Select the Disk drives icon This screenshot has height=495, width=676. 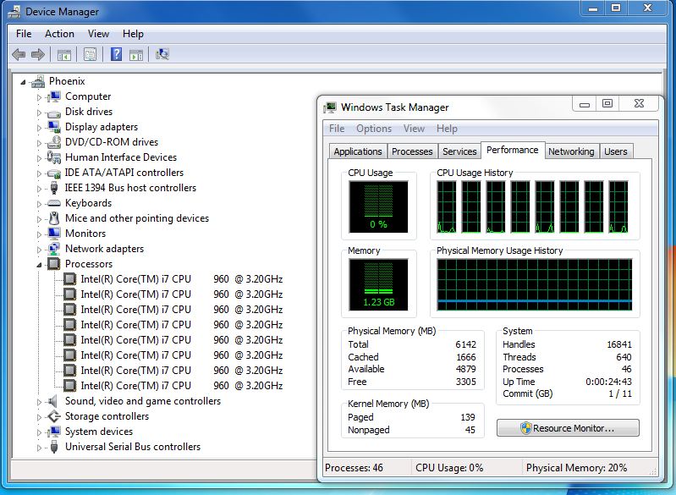[x=54, y=113]
